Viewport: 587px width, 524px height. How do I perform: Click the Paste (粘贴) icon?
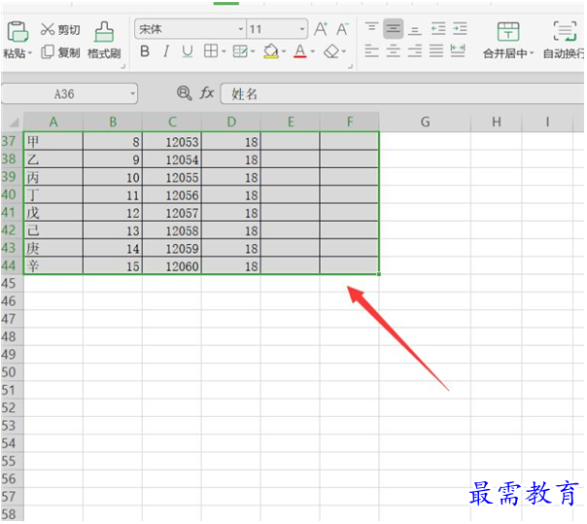click(17, 31)
